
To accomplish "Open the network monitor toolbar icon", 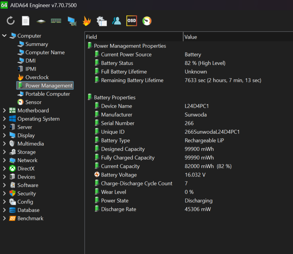I will (x=72, y=21).
